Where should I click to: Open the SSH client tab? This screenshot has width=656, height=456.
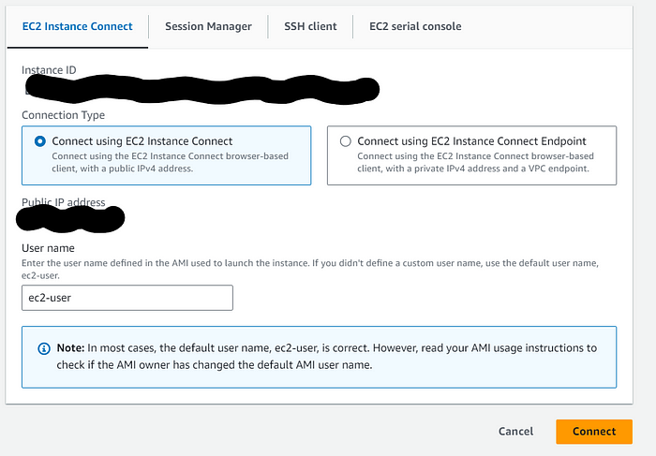310,26
